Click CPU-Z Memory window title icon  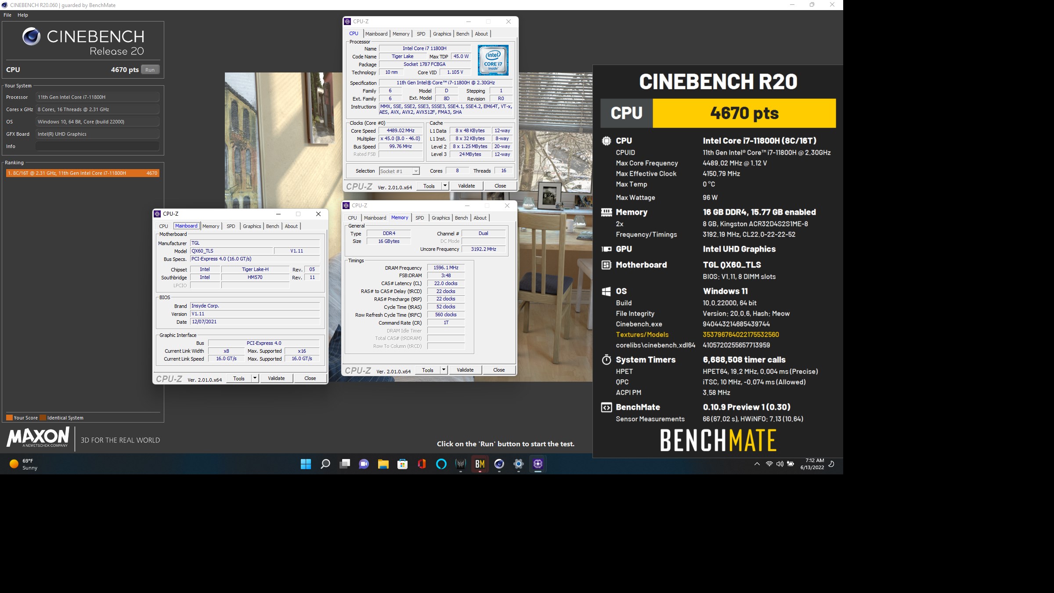346,206
